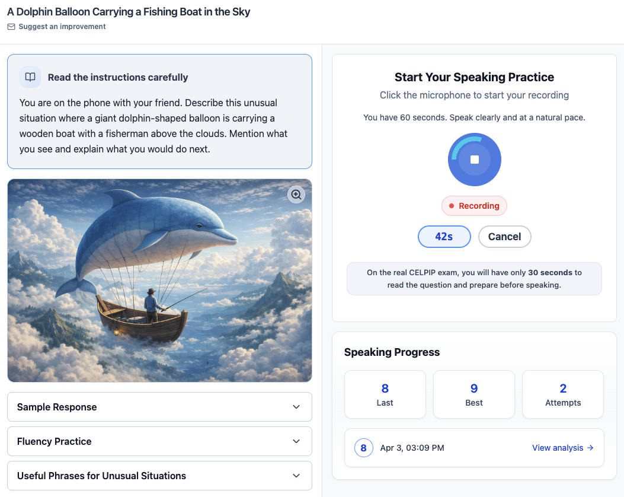Viewport: 624px width, 497px height.
Task: Stop recording with the microphone stop button
Action: (x=474, y=160)
